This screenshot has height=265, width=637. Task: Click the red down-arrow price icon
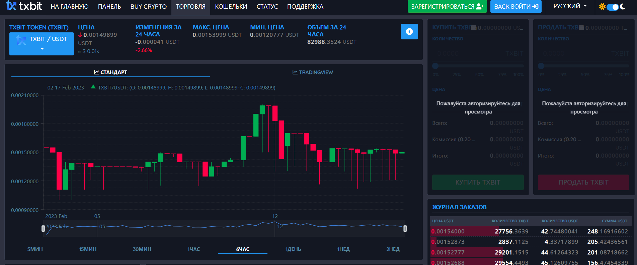[x=80, y=35]
